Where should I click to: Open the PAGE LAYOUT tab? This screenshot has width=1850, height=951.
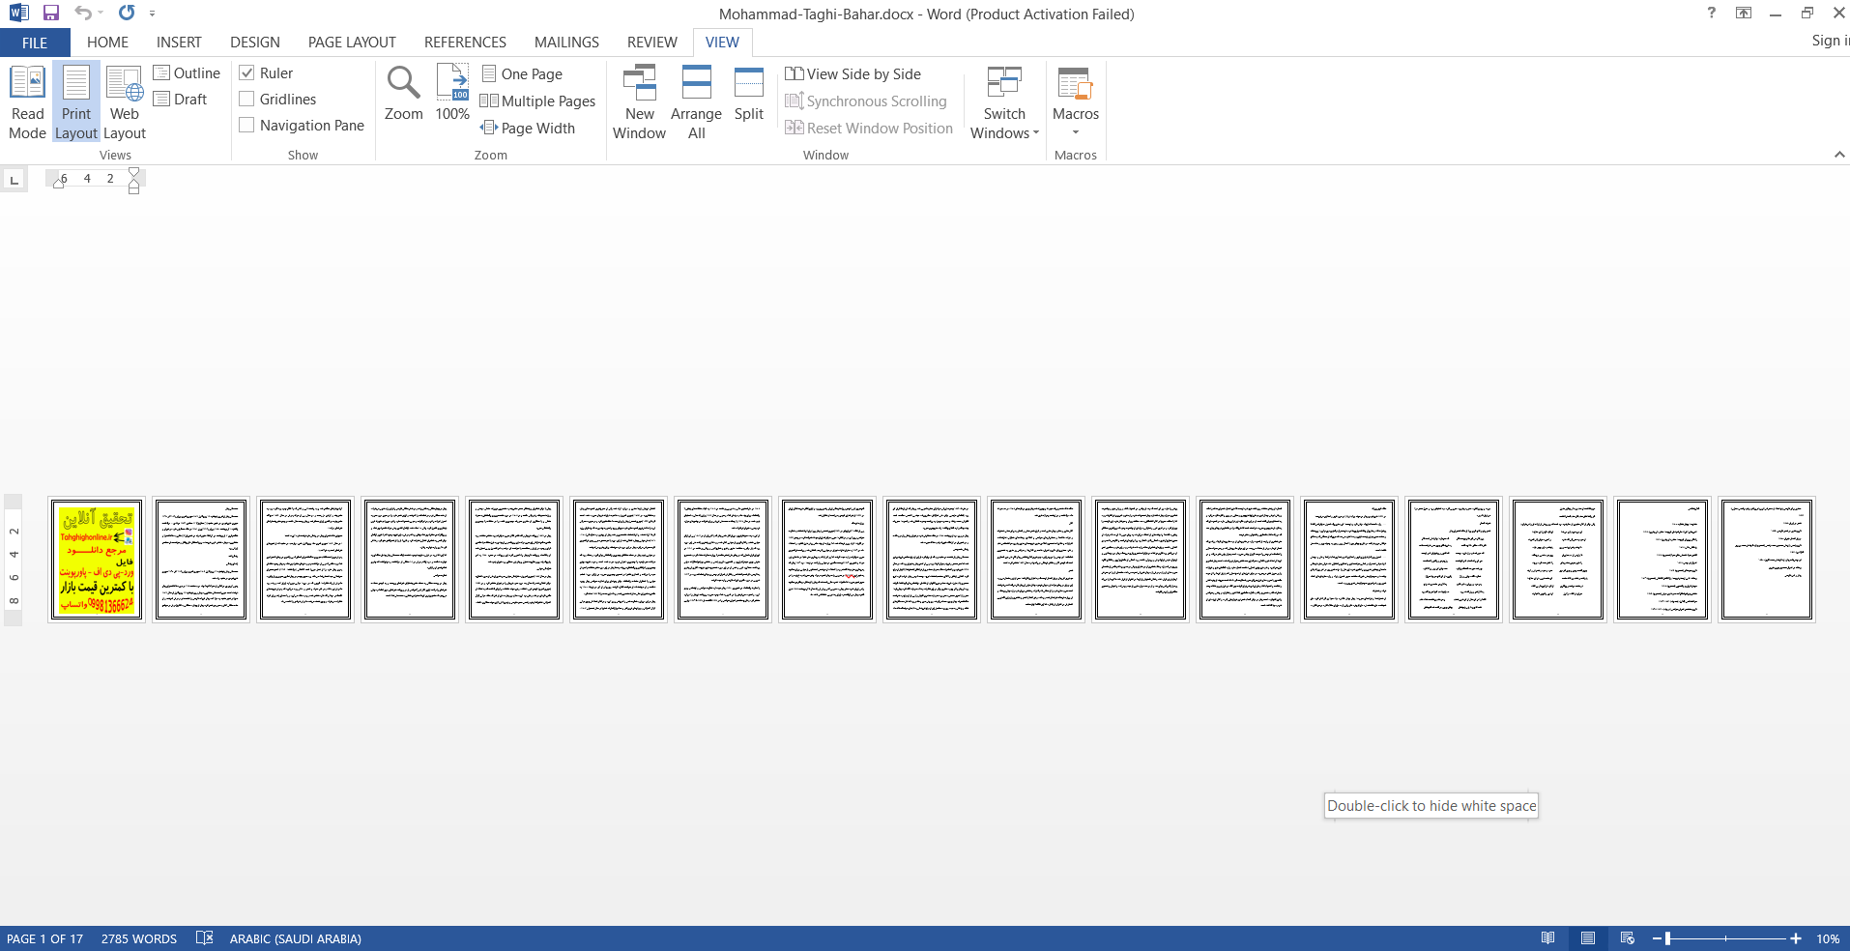pyautogui.click(x=352, y=43)
